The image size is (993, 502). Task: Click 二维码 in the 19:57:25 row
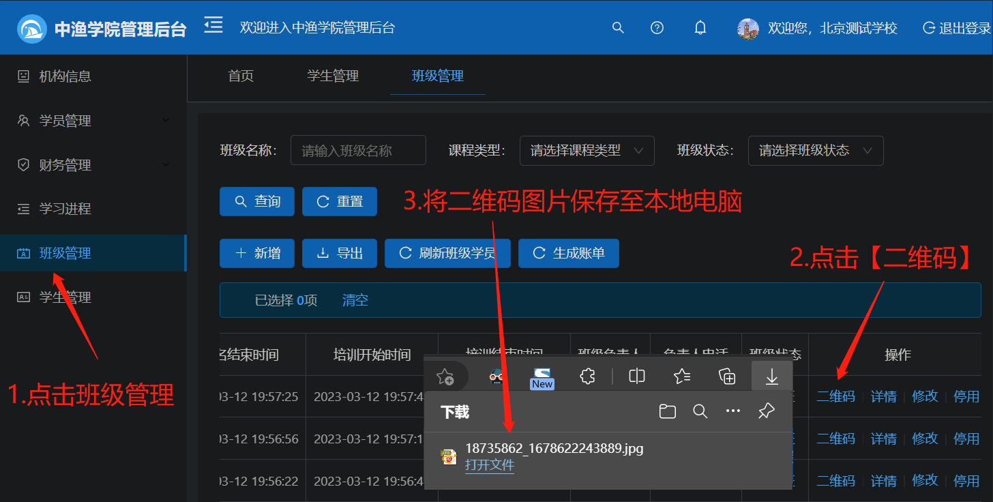(x=835, y=396)
